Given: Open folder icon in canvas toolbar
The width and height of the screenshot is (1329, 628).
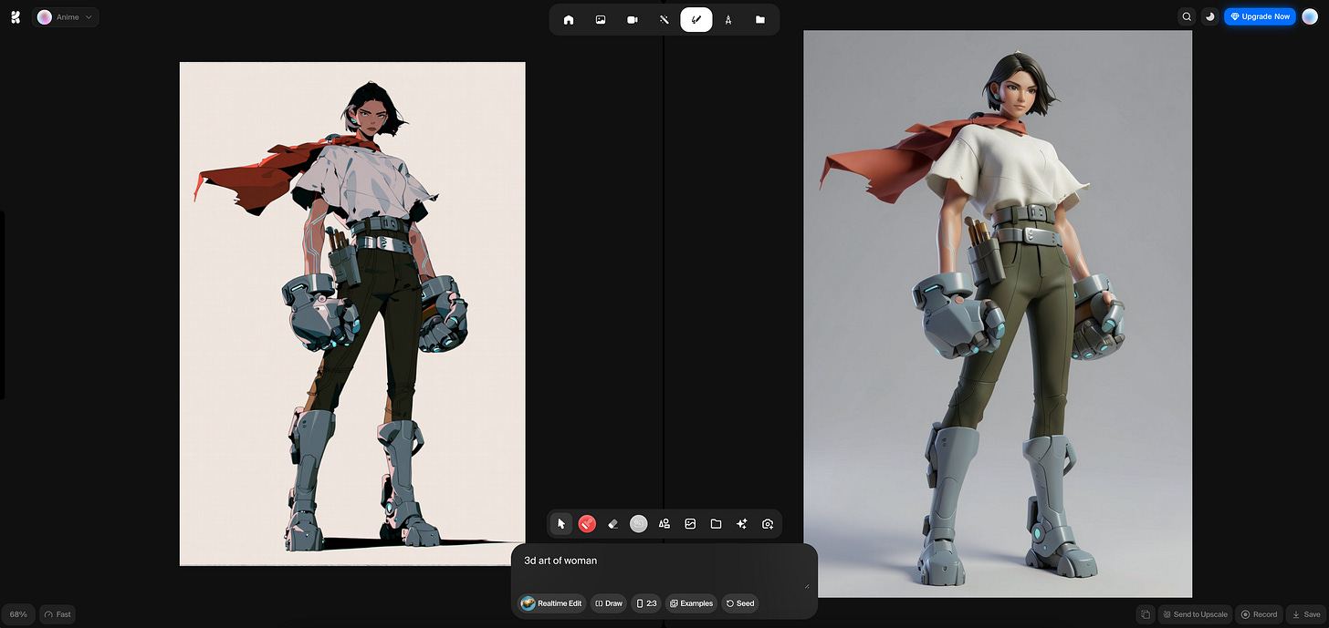Looking at the screenshot, I should pos(717,523).
